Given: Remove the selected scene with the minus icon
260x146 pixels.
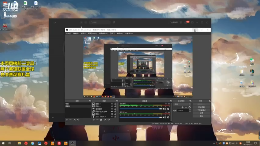Looking at the screenshot, I should click(x=71, y=120).
